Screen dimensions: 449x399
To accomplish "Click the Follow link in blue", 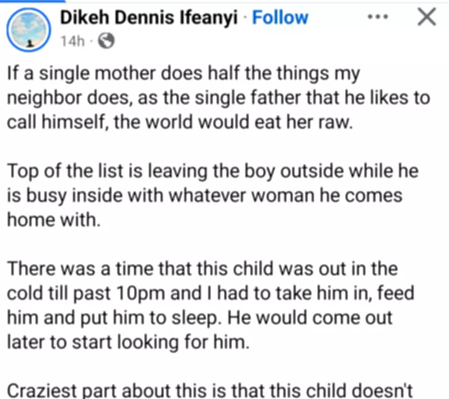I will [x=280, y=17].
